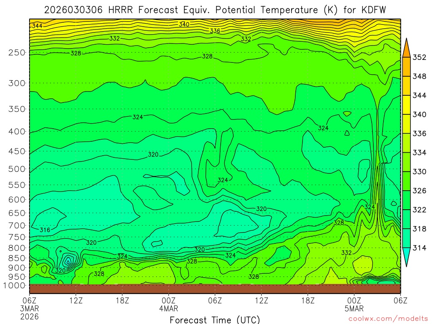This screenshot has width=432, height=324.
Task: Click the 2026 year label below 3MAR
Action: click(30, 316)
